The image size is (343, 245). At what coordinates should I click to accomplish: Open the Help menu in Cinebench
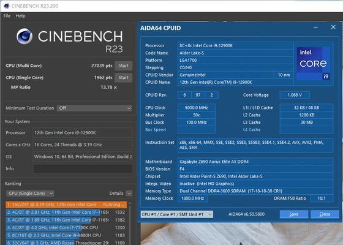point(20,16)
